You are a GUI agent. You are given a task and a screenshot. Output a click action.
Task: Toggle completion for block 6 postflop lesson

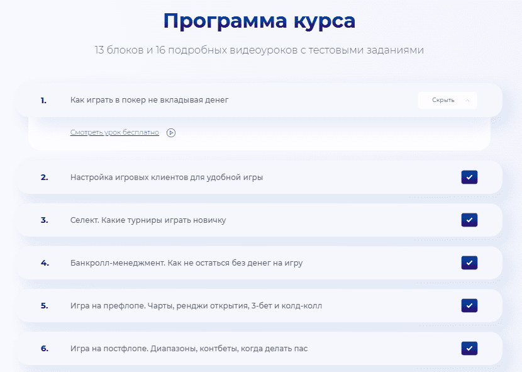pos(469,348)
